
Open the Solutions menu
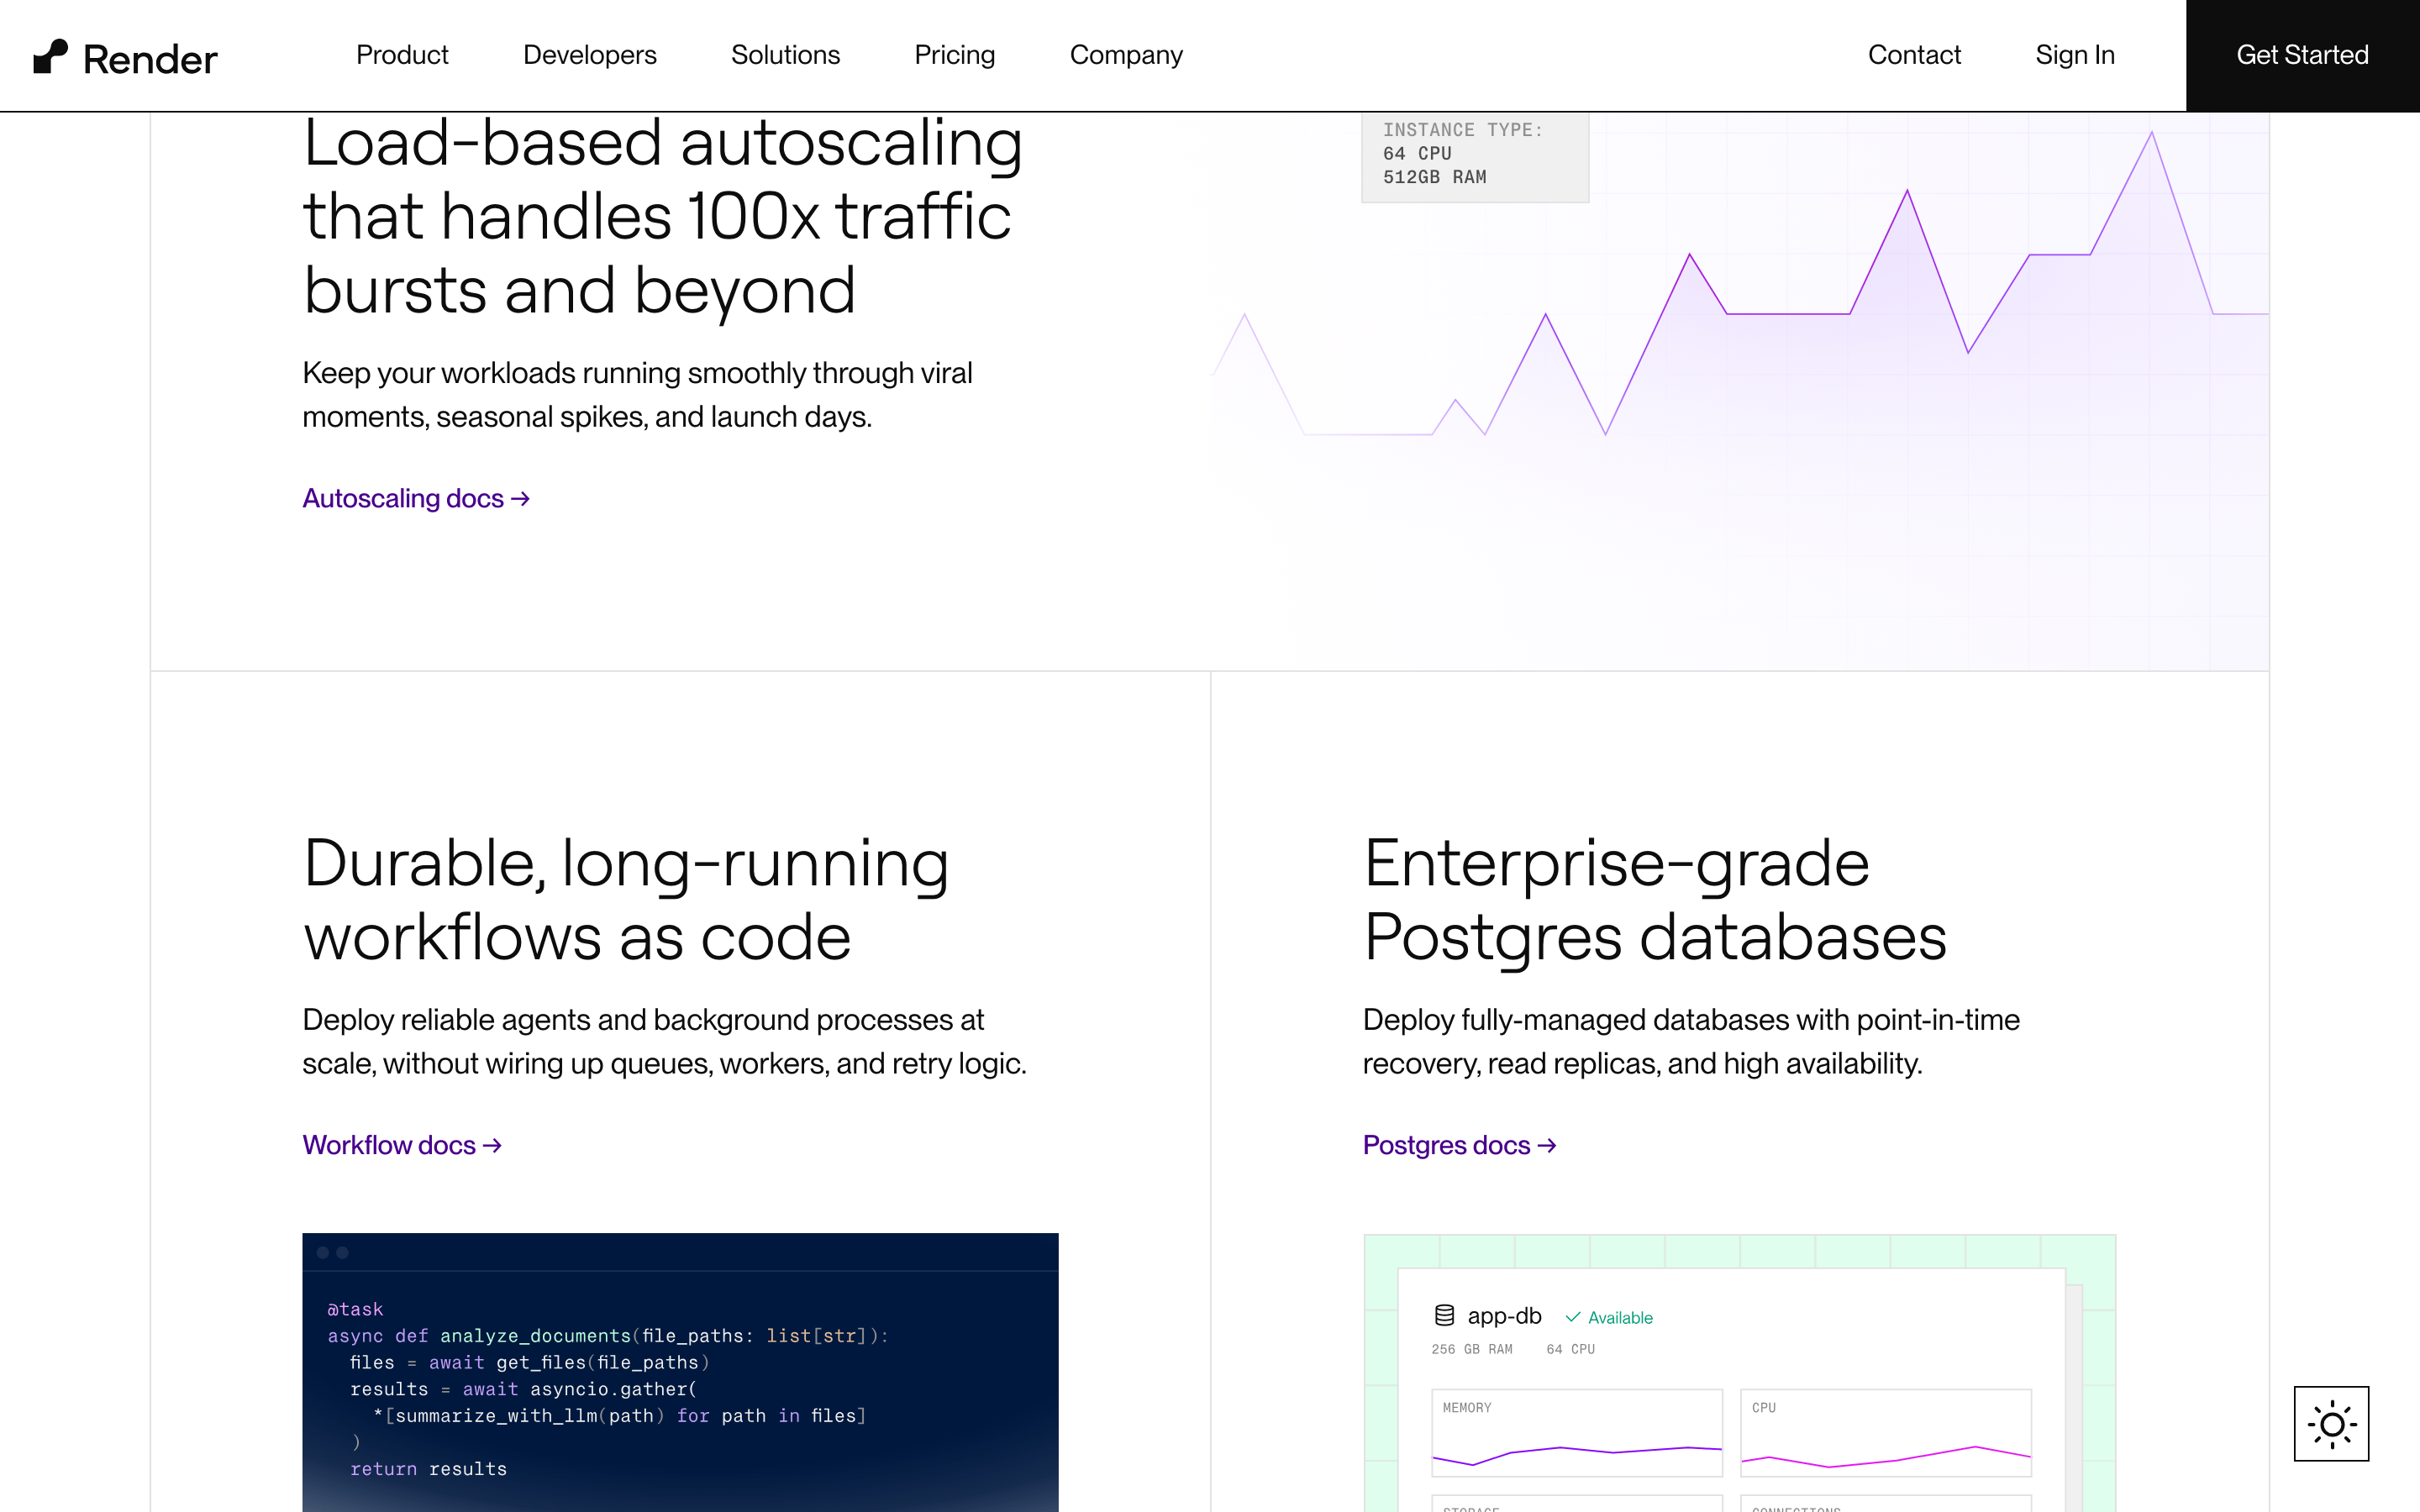785,55
